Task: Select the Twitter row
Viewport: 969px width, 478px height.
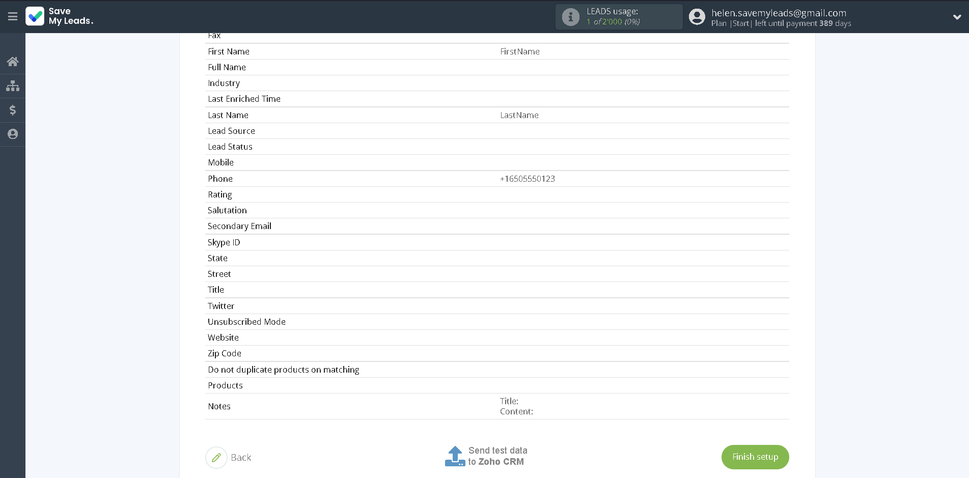Action: coord(497,306)
